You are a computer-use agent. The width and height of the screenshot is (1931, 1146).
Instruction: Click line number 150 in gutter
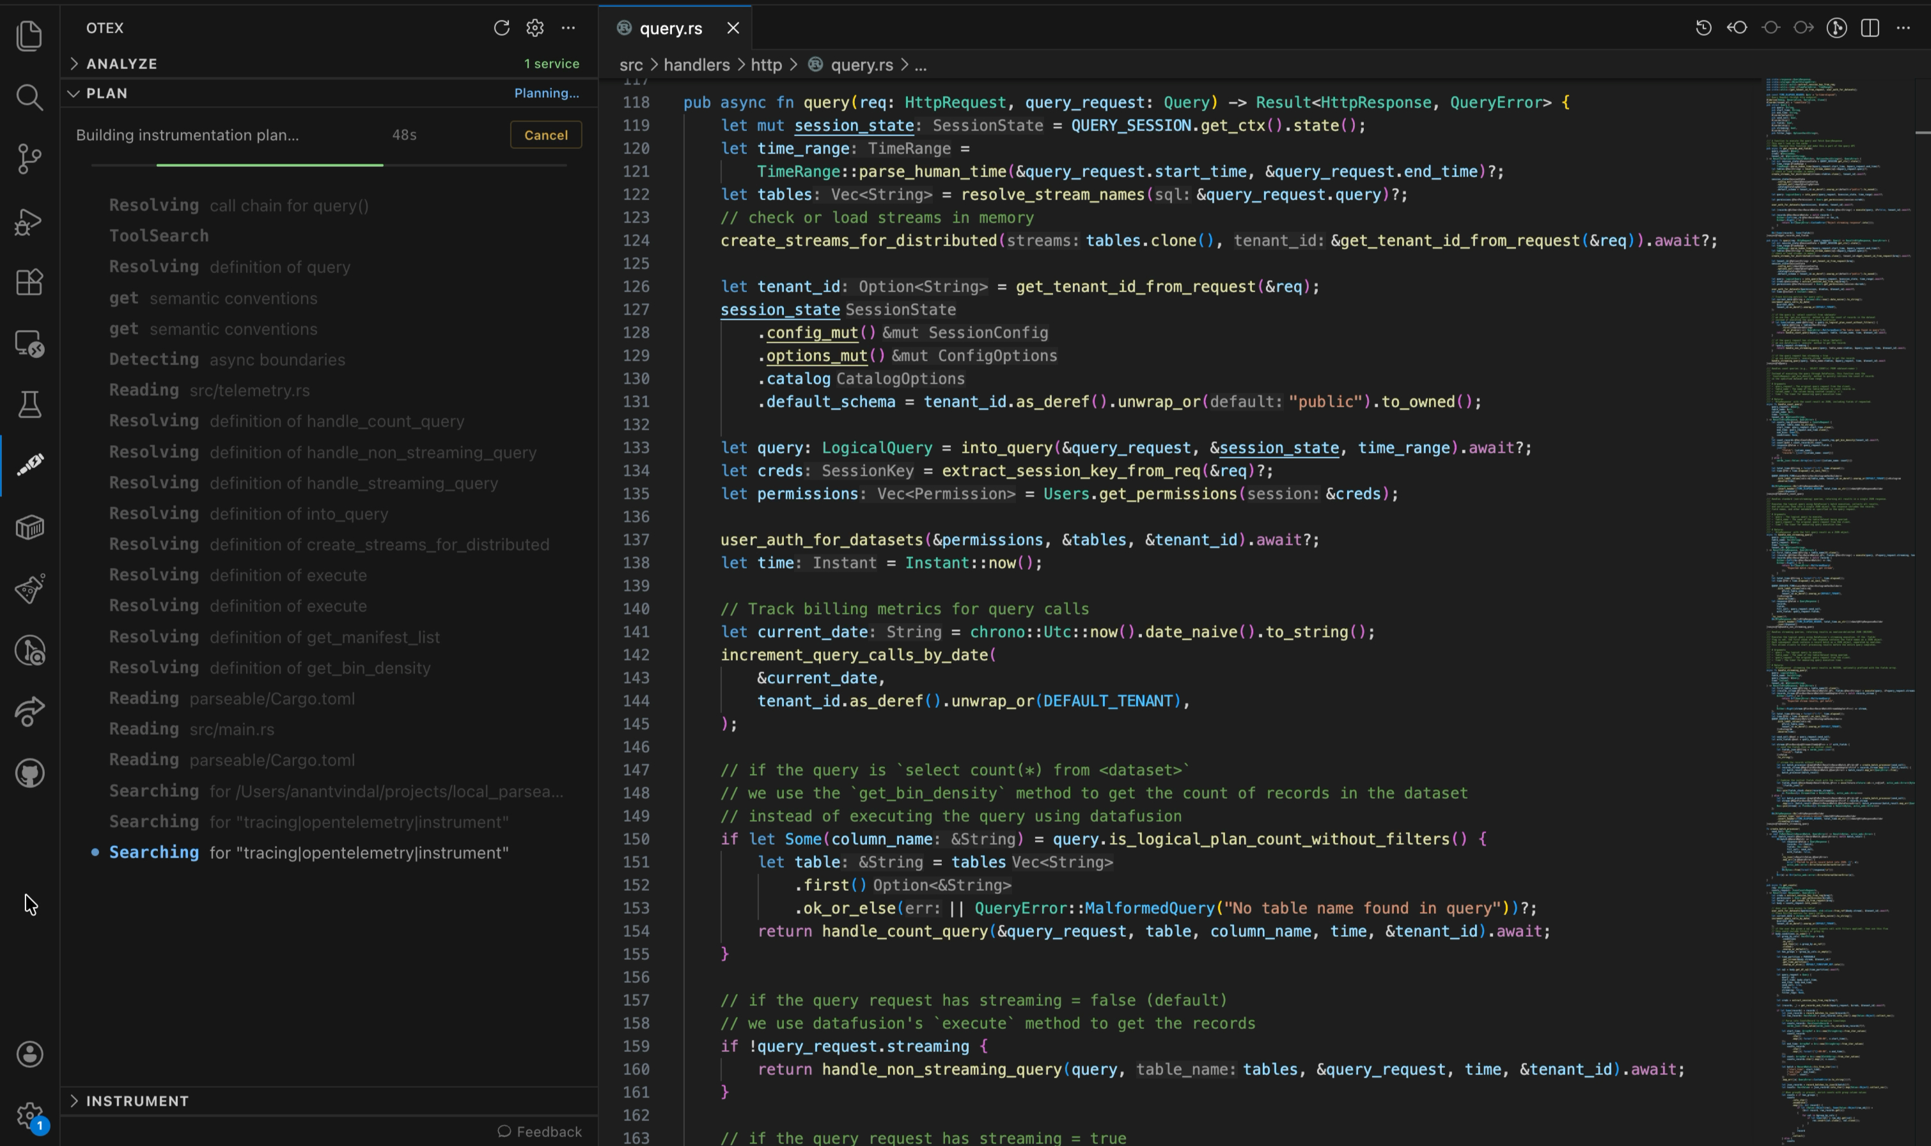[x=636, y=838]
